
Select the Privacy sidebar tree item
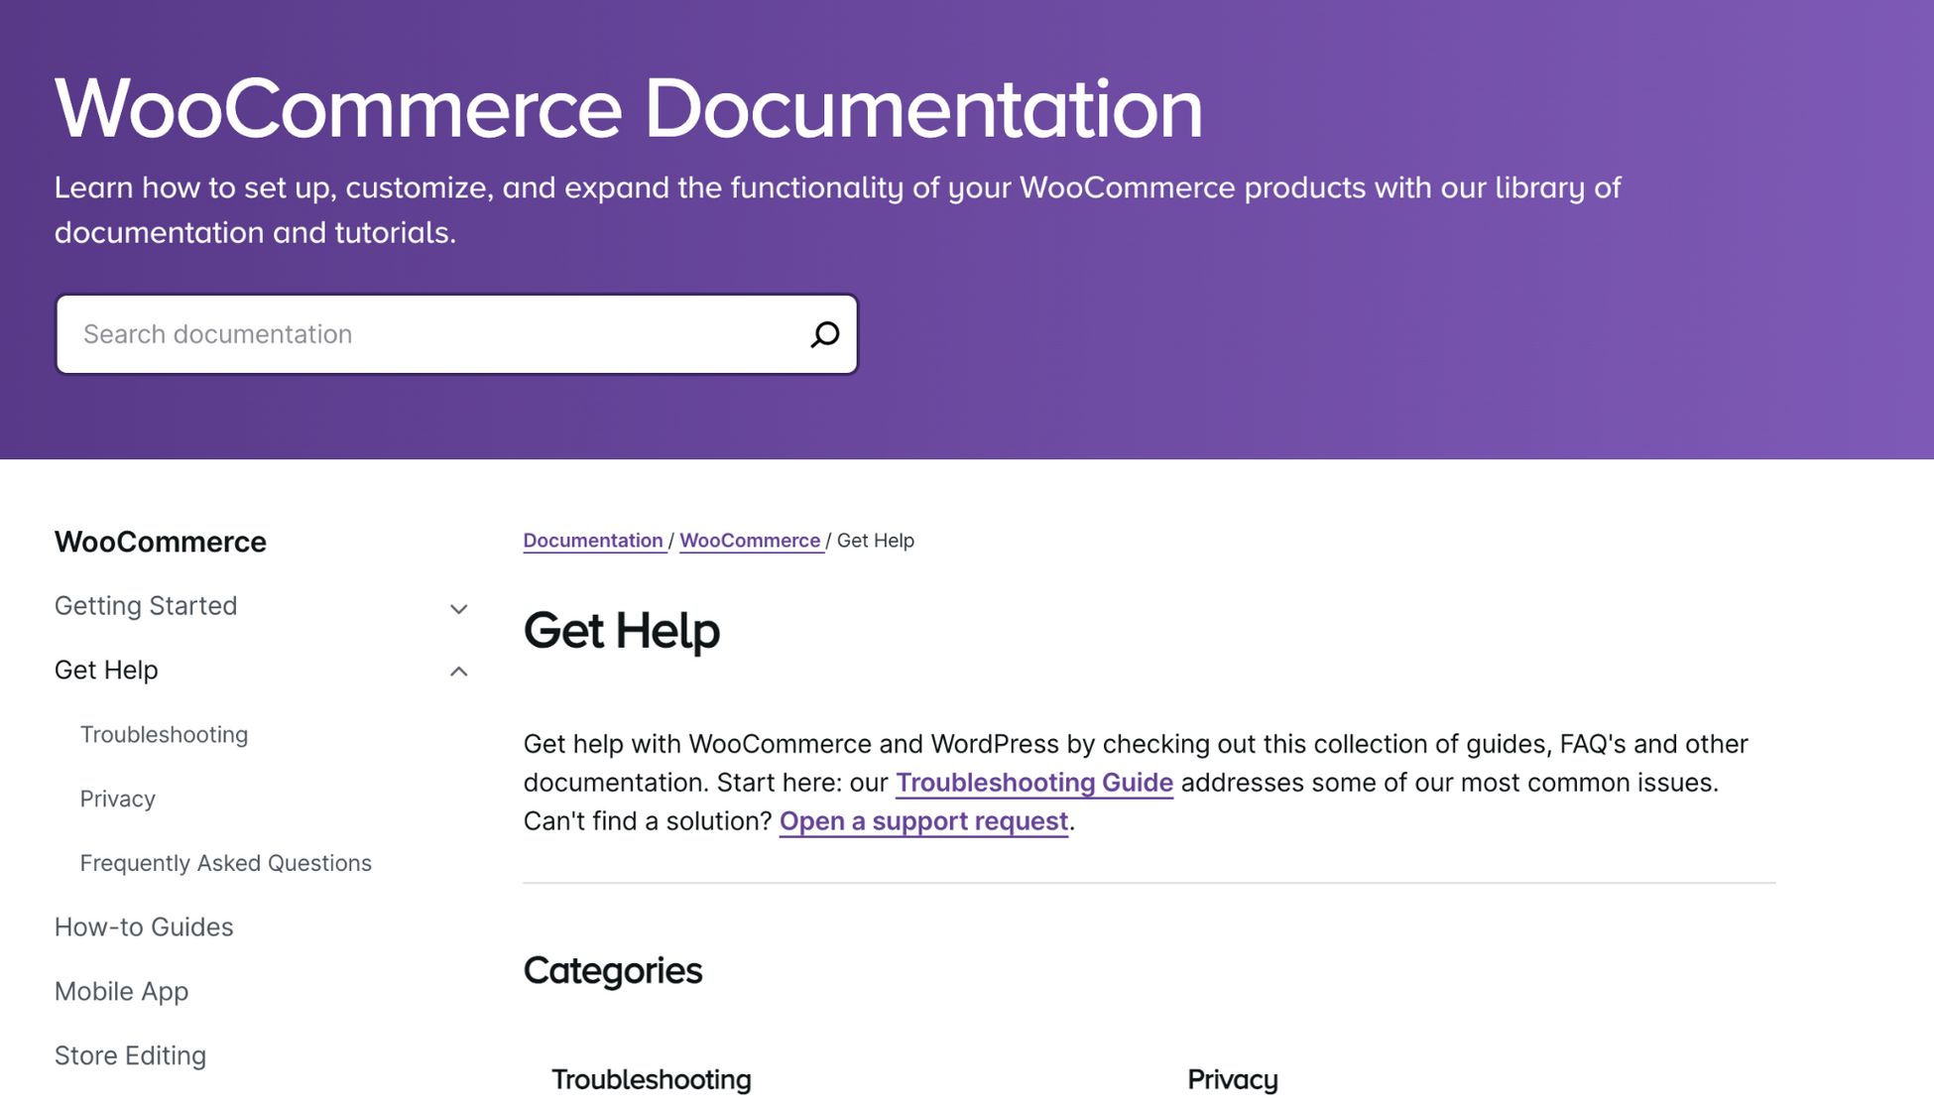click(x=117, y=800)
